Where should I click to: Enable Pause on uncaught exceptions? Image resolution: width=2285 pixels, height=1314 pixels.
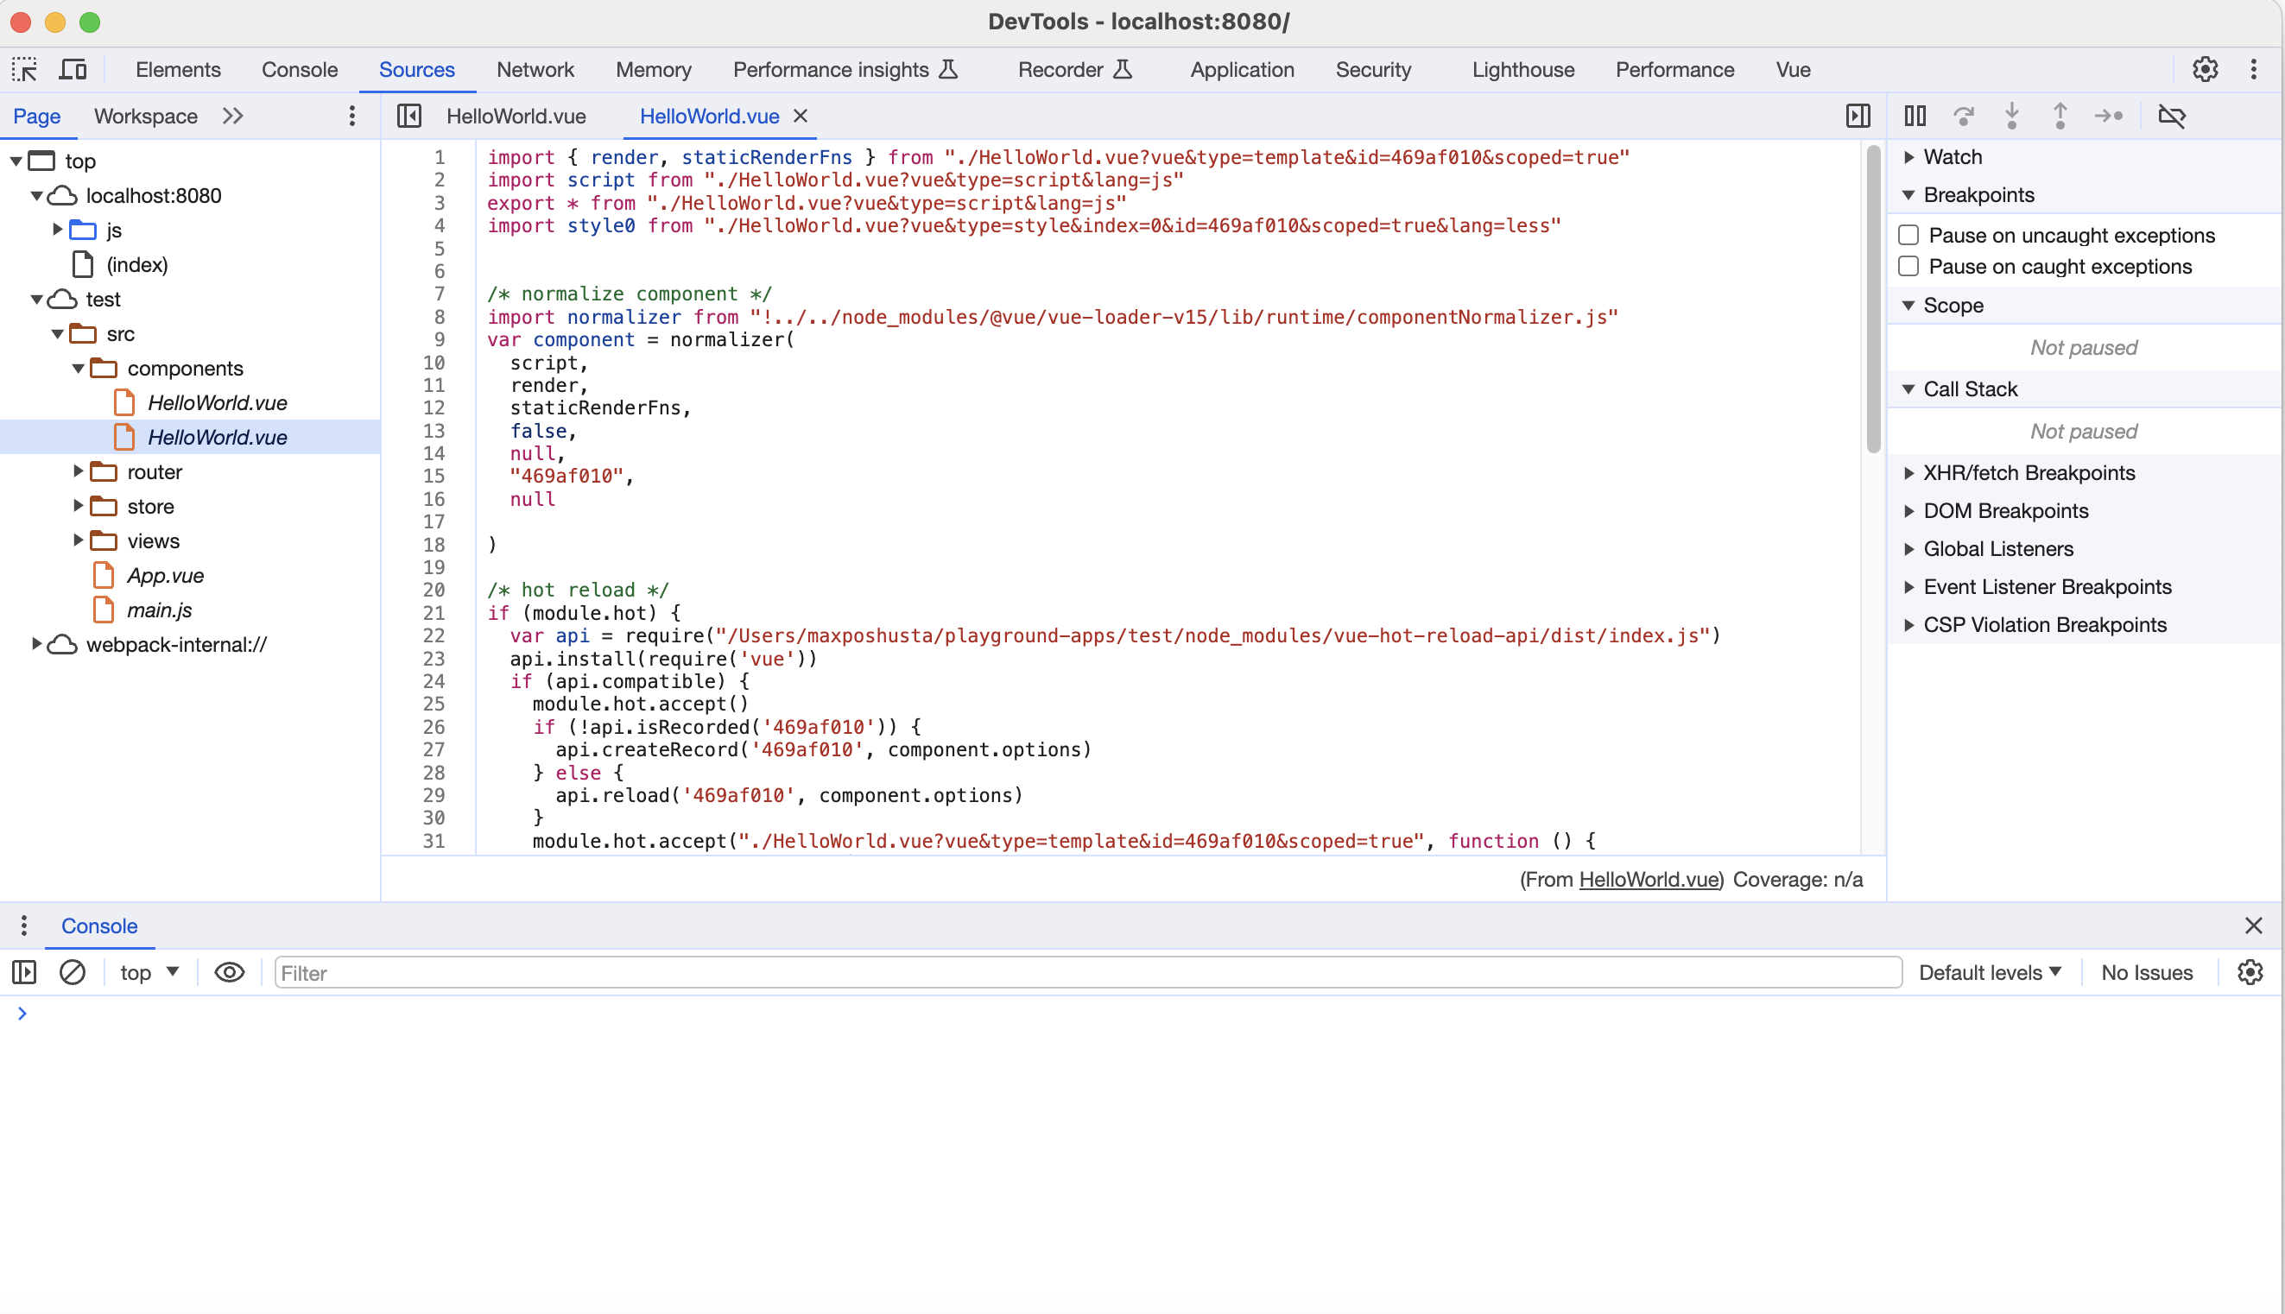point(1908,235)
